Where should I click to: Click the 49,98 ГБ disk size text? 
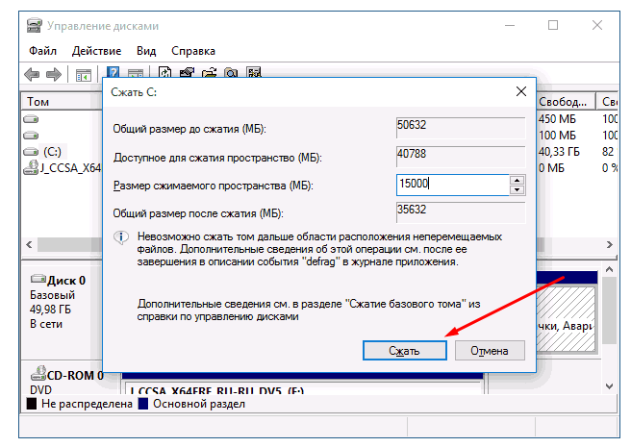click(x=50, y=310)
